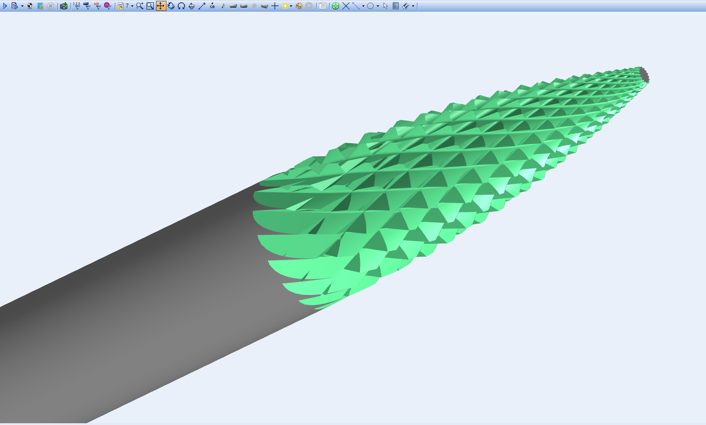Toggle the mouse pointer selection mode
706x425 pixels.
coord(385,6)
